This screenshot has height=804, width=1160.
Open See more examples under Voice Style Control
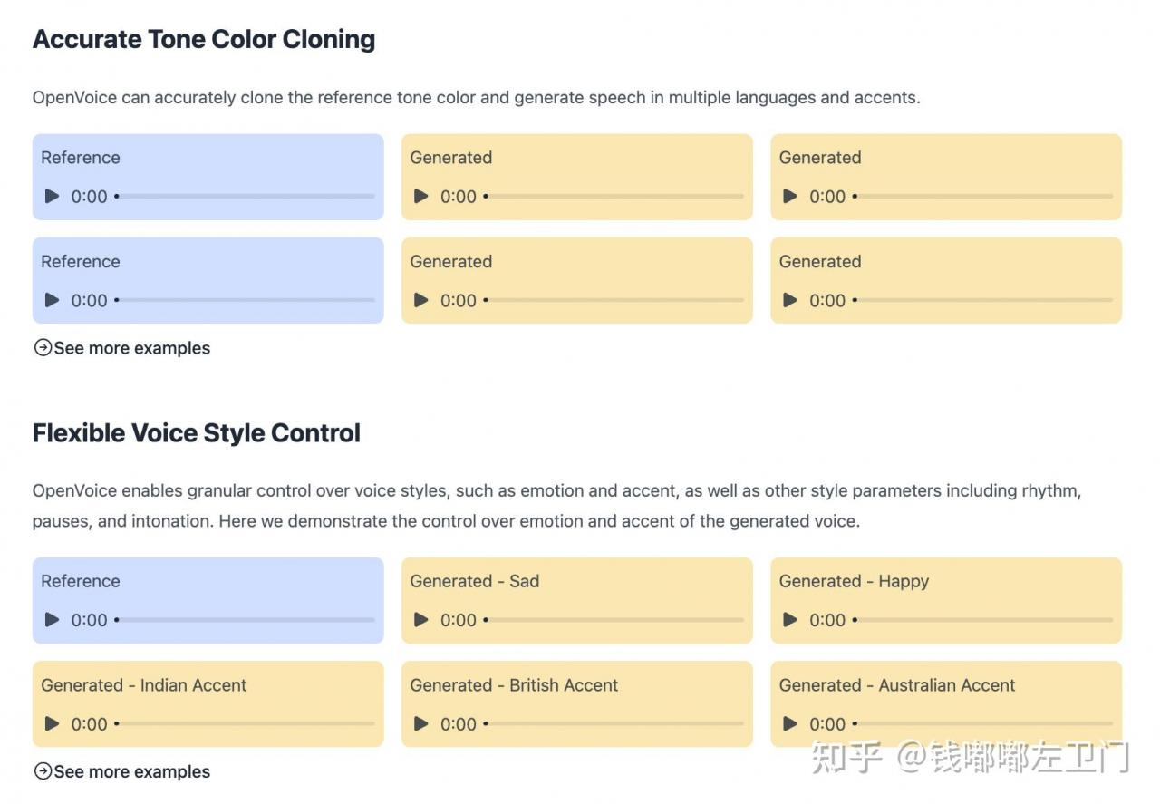point(121,771)
